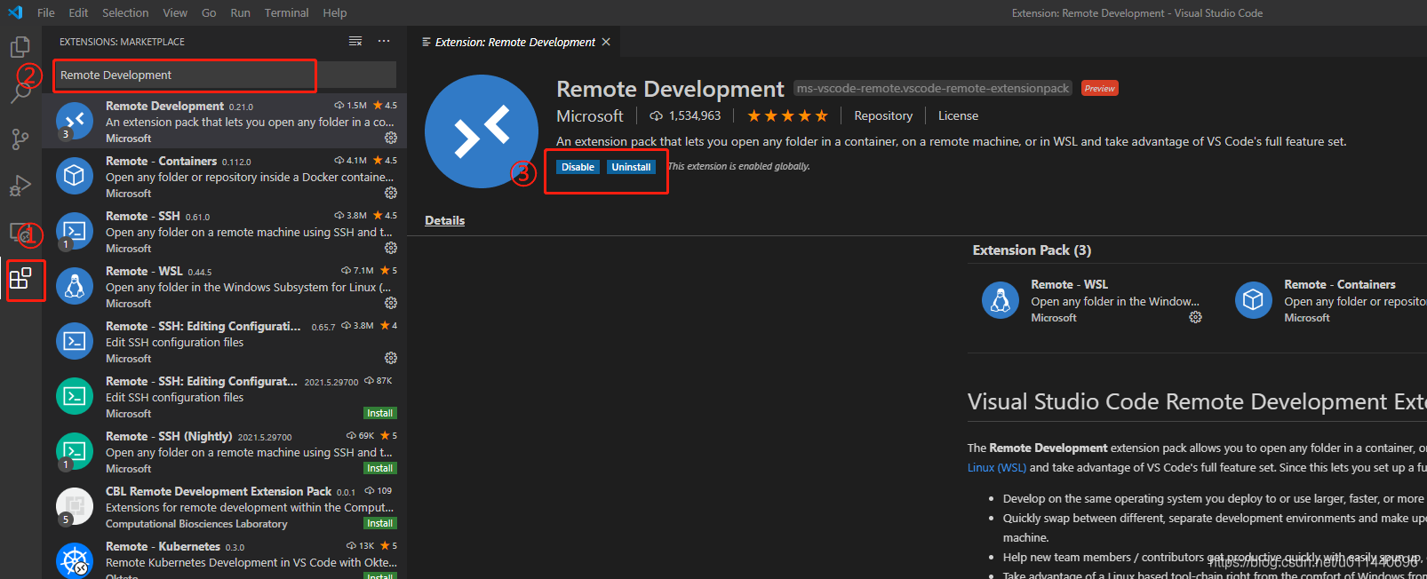Open the License link
This screenshot has height=579, width=1427.
[958, 115]
